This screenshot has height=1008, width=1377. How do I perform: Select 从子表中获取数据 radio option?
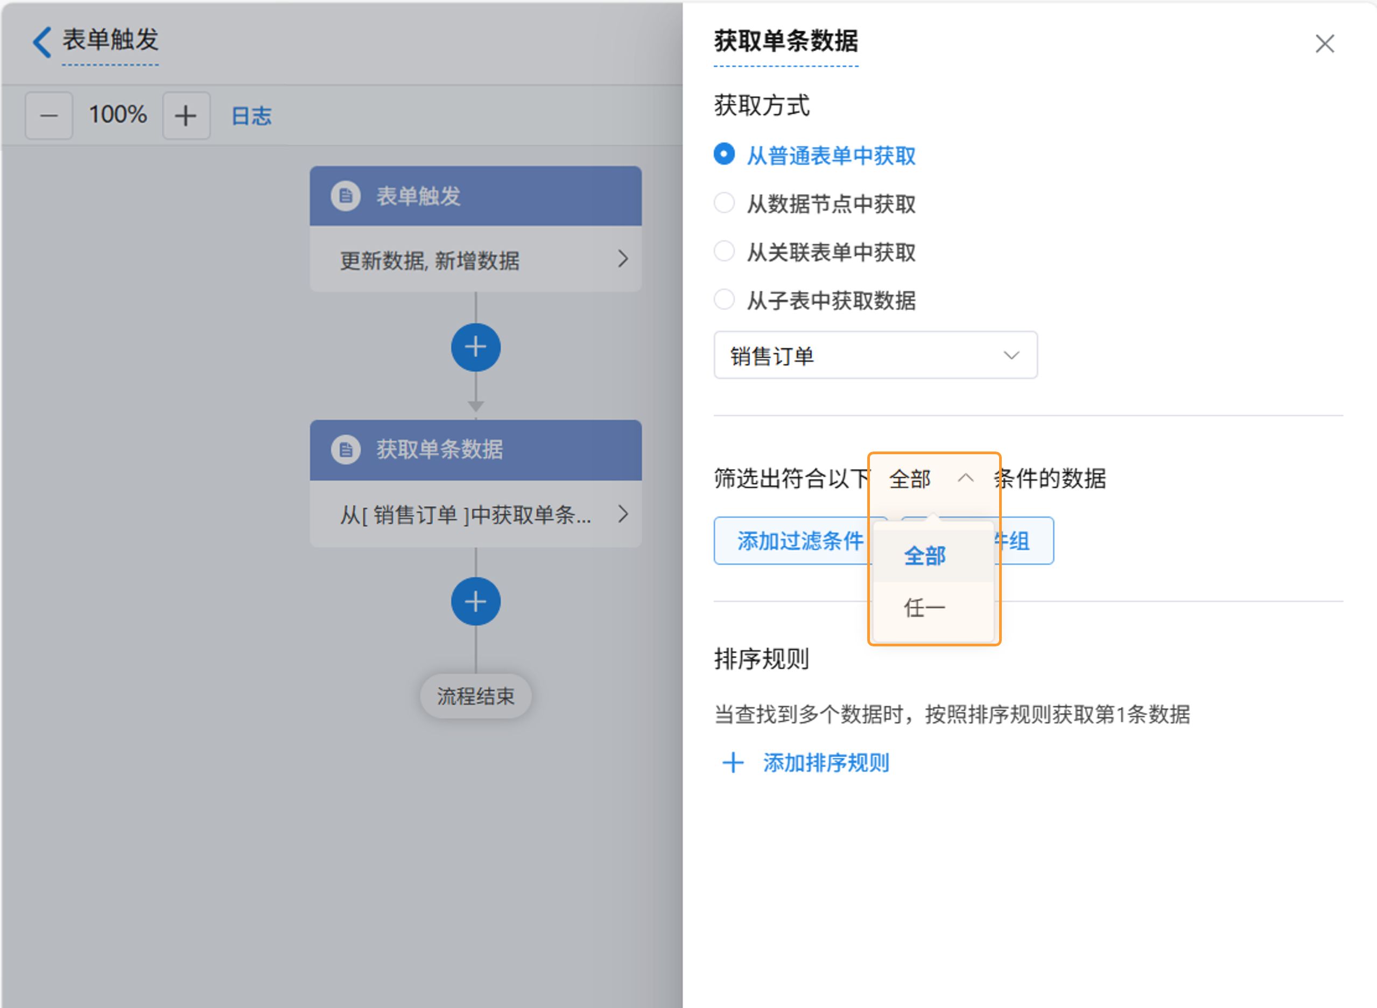(724, 300)
